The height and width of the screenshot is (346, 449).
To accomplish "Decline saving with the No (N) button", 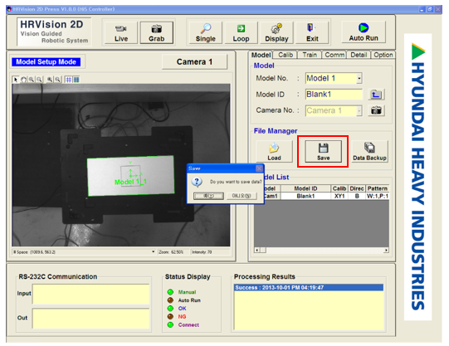I will pos(242,196).
